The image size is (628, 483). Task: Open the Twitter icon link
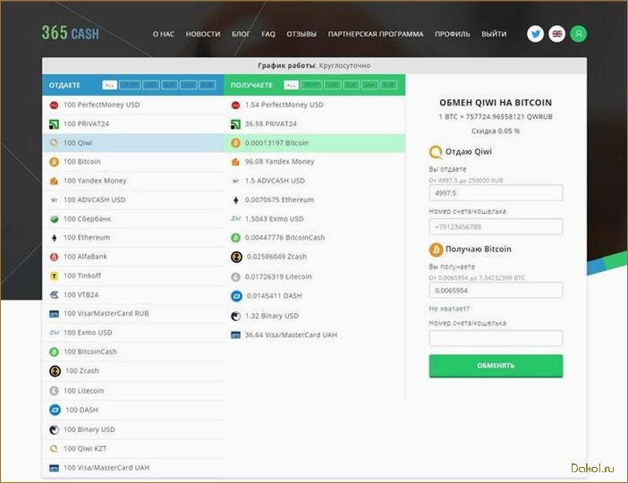535,34
